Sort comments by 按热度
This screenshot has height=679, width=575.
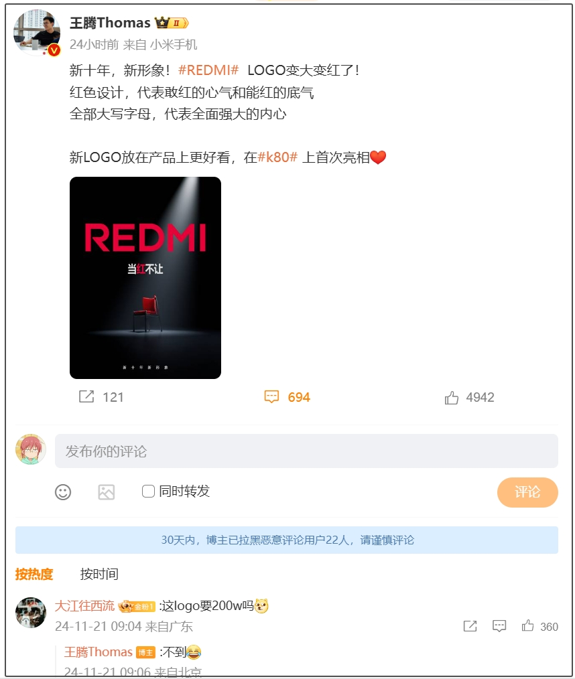34,574
